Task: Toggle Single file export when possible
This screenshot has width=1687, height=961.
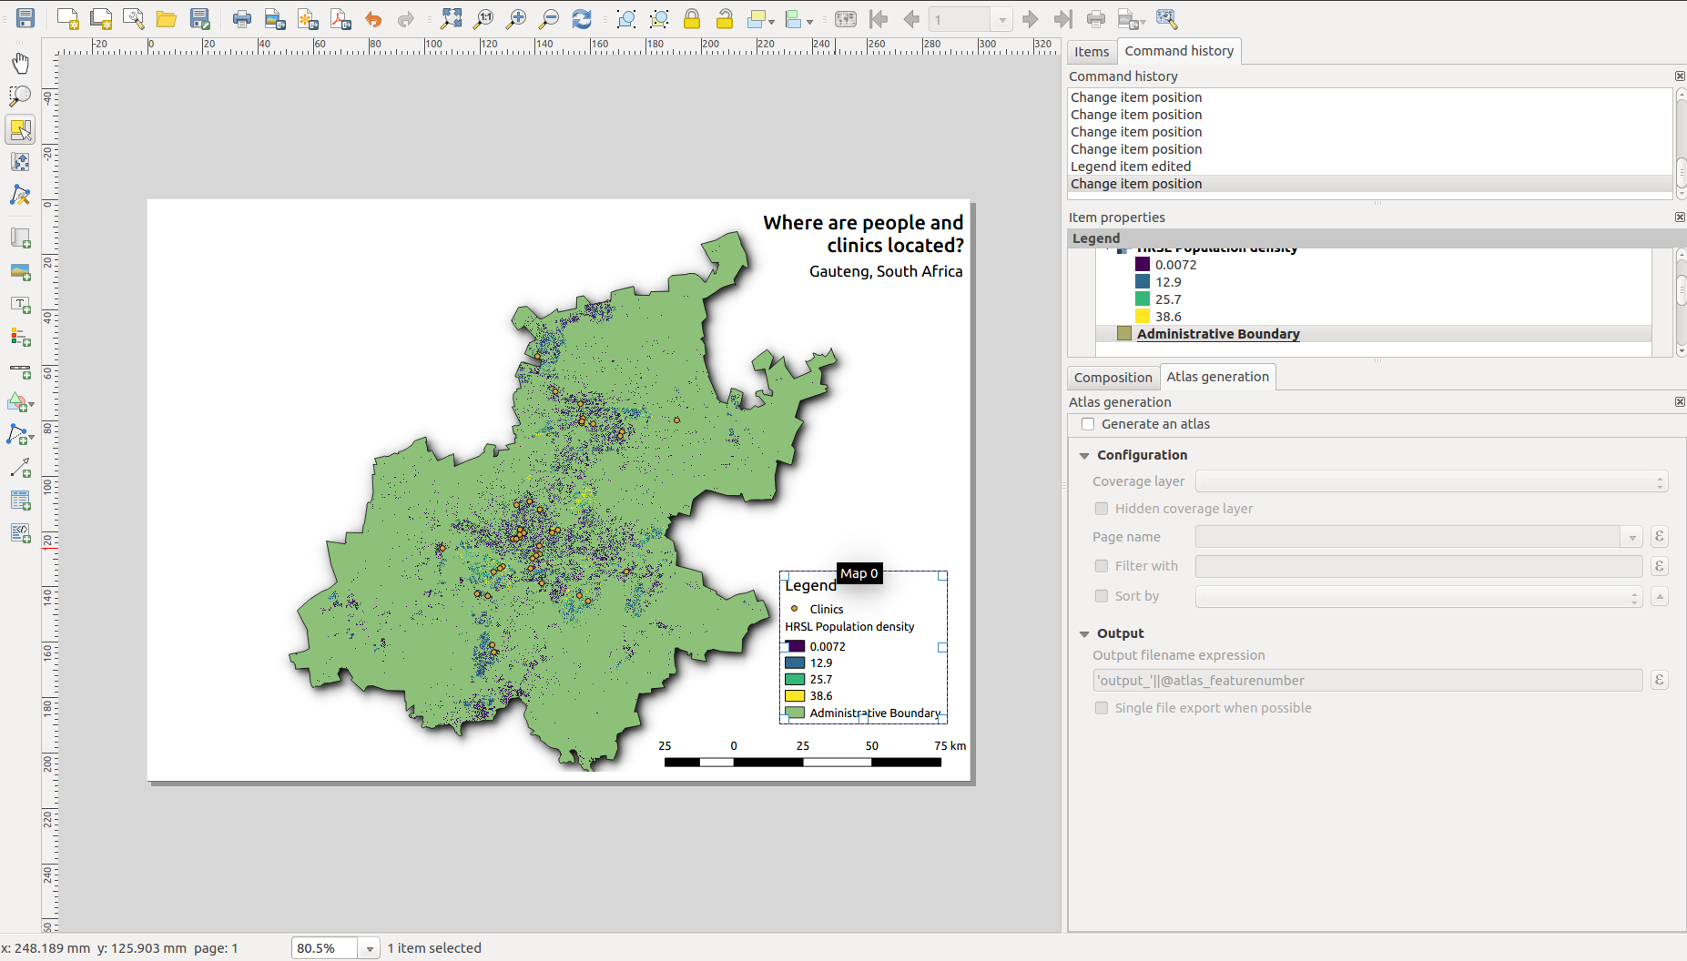Action: coord(1102,708)
